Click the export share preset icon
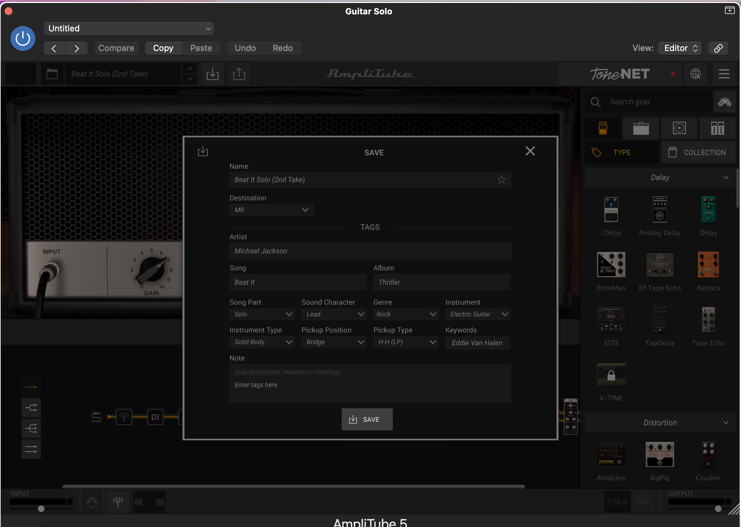741x527 pixels. click(239, 74)
